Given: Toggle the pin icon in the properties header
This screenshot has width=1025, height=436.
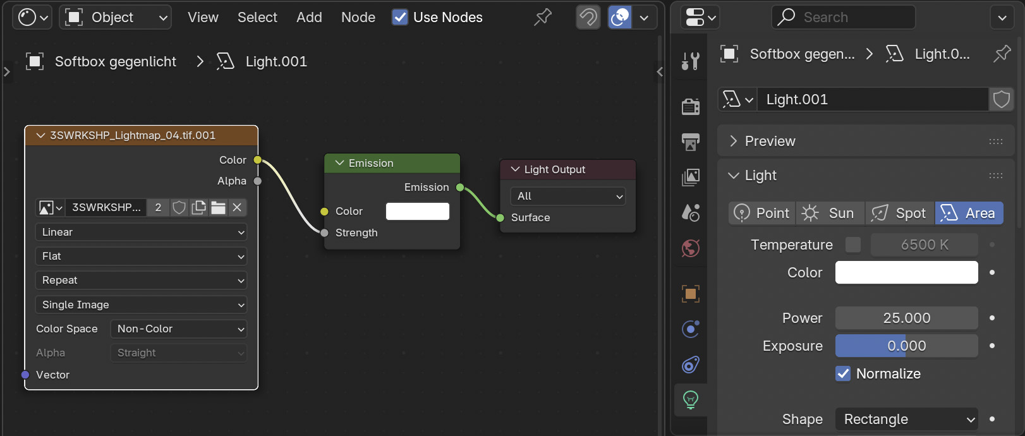Looking at the screenshot, I should (1002, 54).
